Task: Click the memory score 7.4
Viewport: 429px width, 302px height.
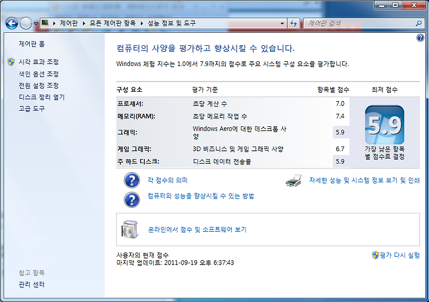Action: pos(340,116)
